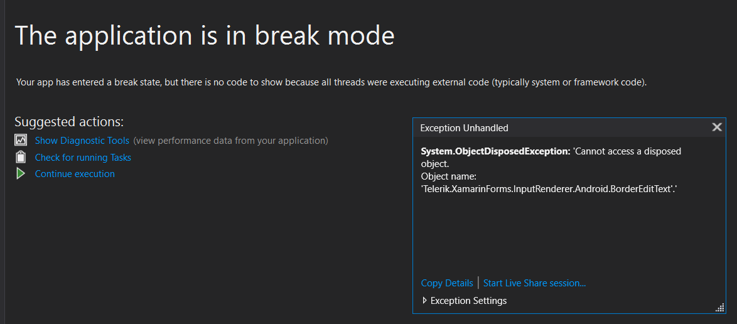Expand the Exception Settings triangle
This screenshot has width=737, height=324.
424,301
